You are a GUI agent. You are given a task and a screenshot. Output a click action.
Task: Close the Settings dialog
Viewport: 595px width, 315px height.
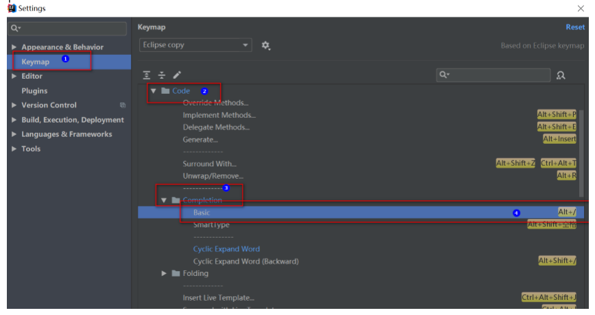(581, 8)
